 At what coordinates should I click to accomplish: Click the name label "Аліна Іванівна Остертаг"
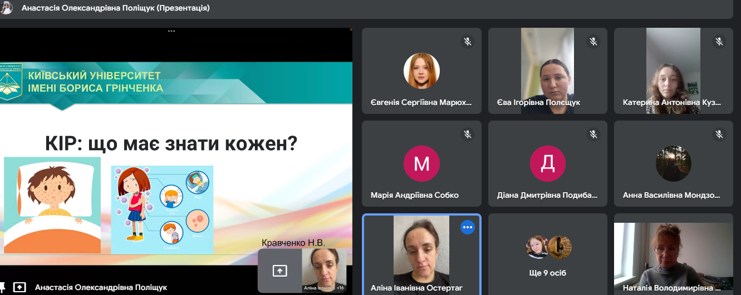[416, 288]
